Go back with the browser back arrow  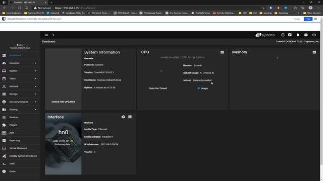pyautogui.click(x=5, y=8)
